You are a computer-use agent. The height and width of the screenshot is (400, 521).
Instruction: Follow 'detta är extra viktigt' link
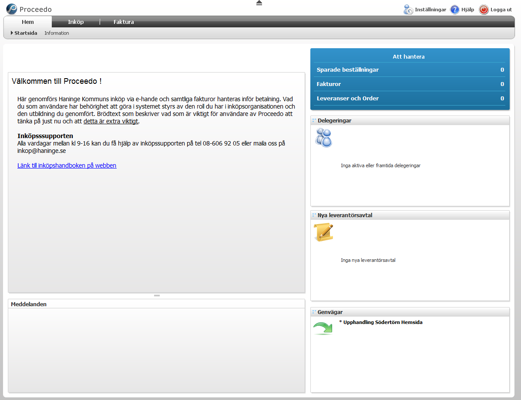point(111,122)
